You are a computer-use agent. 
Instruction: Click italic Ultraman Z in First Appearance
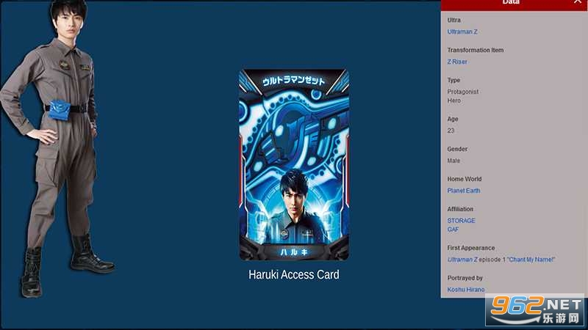[x=462, y=260]
